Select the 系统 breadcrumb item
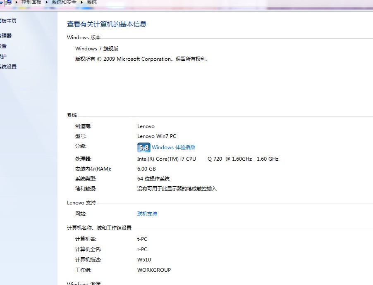 tap(92, 2)
